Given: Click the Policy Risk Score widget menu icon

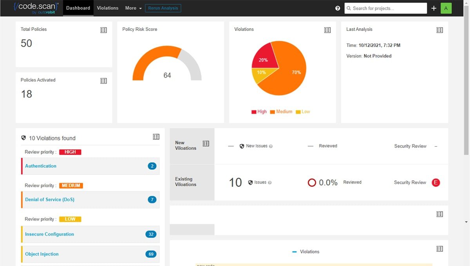Looking at the screenshot, I should point(216,30).
